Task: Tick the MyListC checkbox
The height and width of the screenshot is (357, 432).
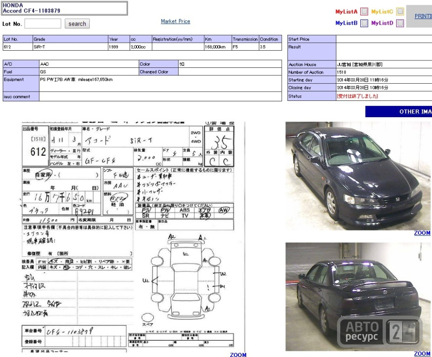Action: (x=400, y=12)
